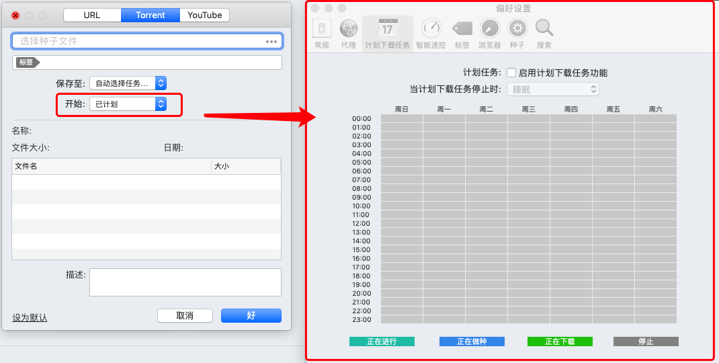
Task: Click the 周五 Friday column header
Action: (x=613, y=109)
